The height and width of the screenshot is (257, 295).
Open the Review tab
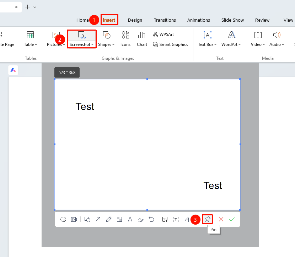[x=262, y=20]
